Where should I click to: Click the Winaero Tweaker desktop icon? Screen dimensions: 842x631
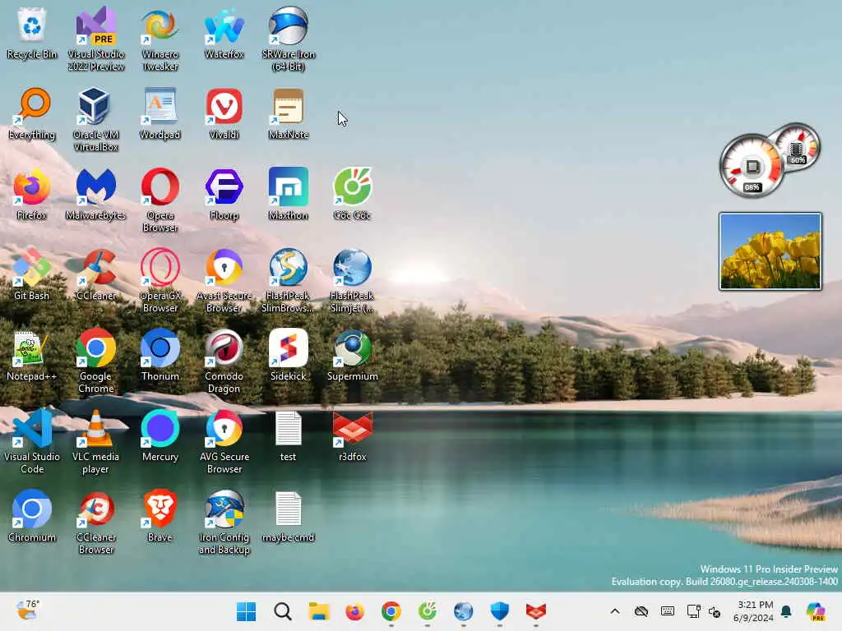[x=160, y=39]
